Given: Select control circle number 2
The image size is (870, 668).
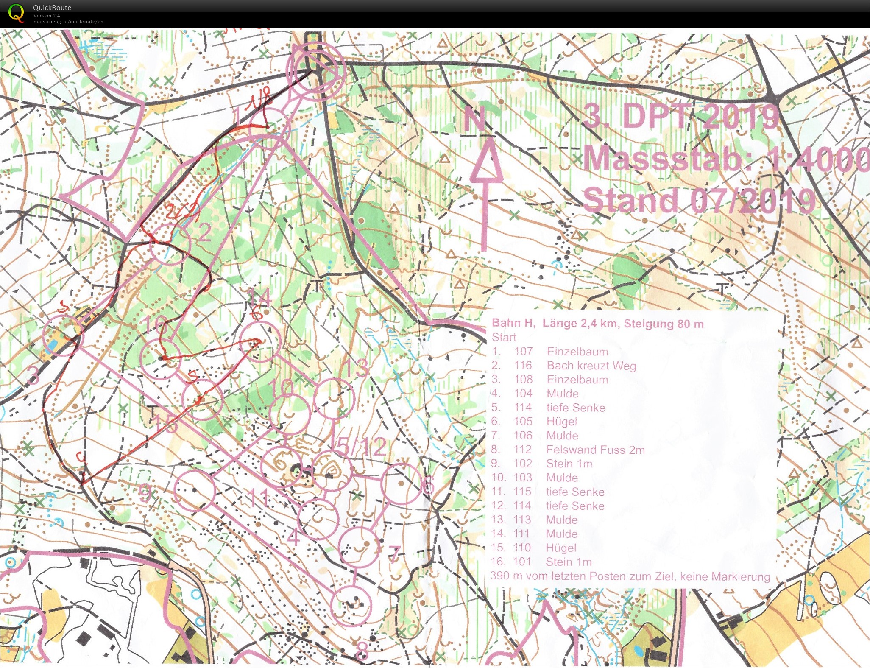Looking at the screenshot, I should coord(170,245).
